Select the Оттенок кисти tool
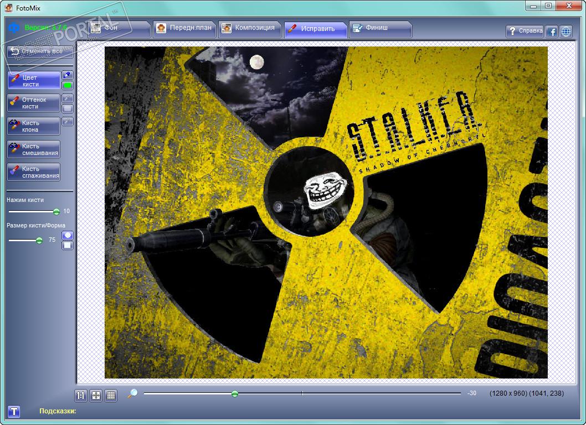 [x=33, y=103]
